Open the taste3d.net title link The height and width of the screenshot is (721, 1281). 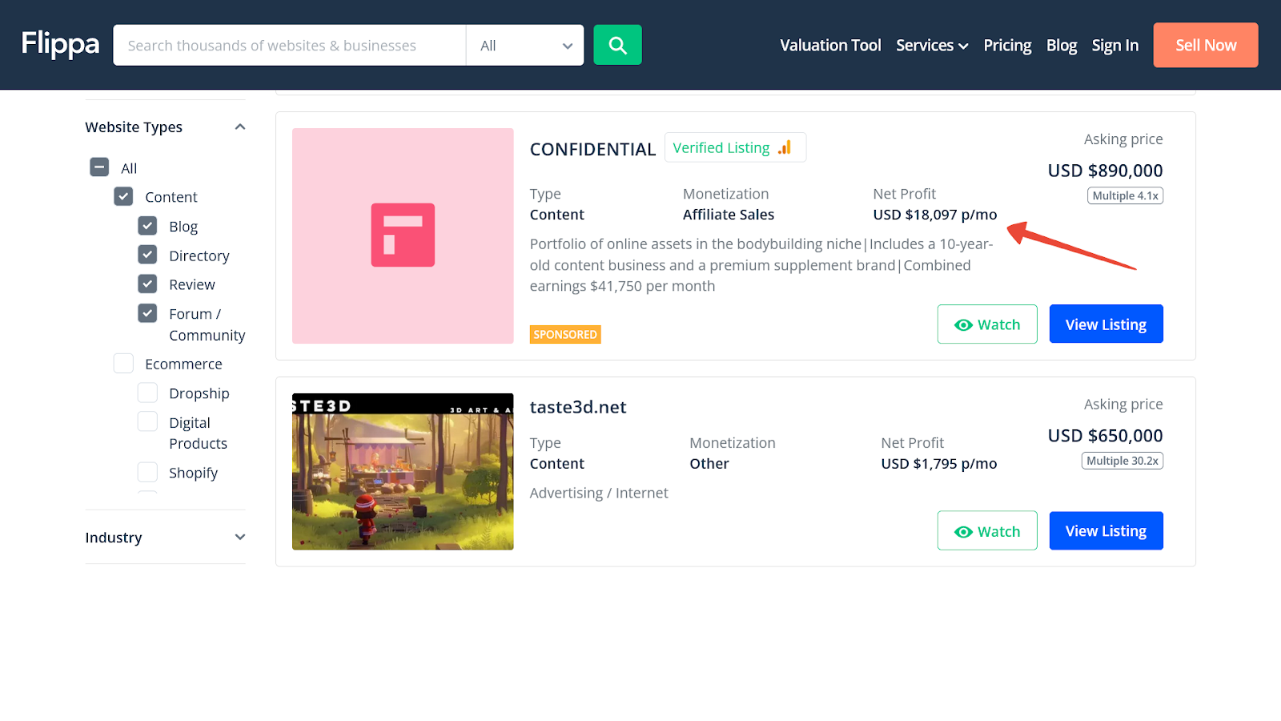[x=578, y=407]
